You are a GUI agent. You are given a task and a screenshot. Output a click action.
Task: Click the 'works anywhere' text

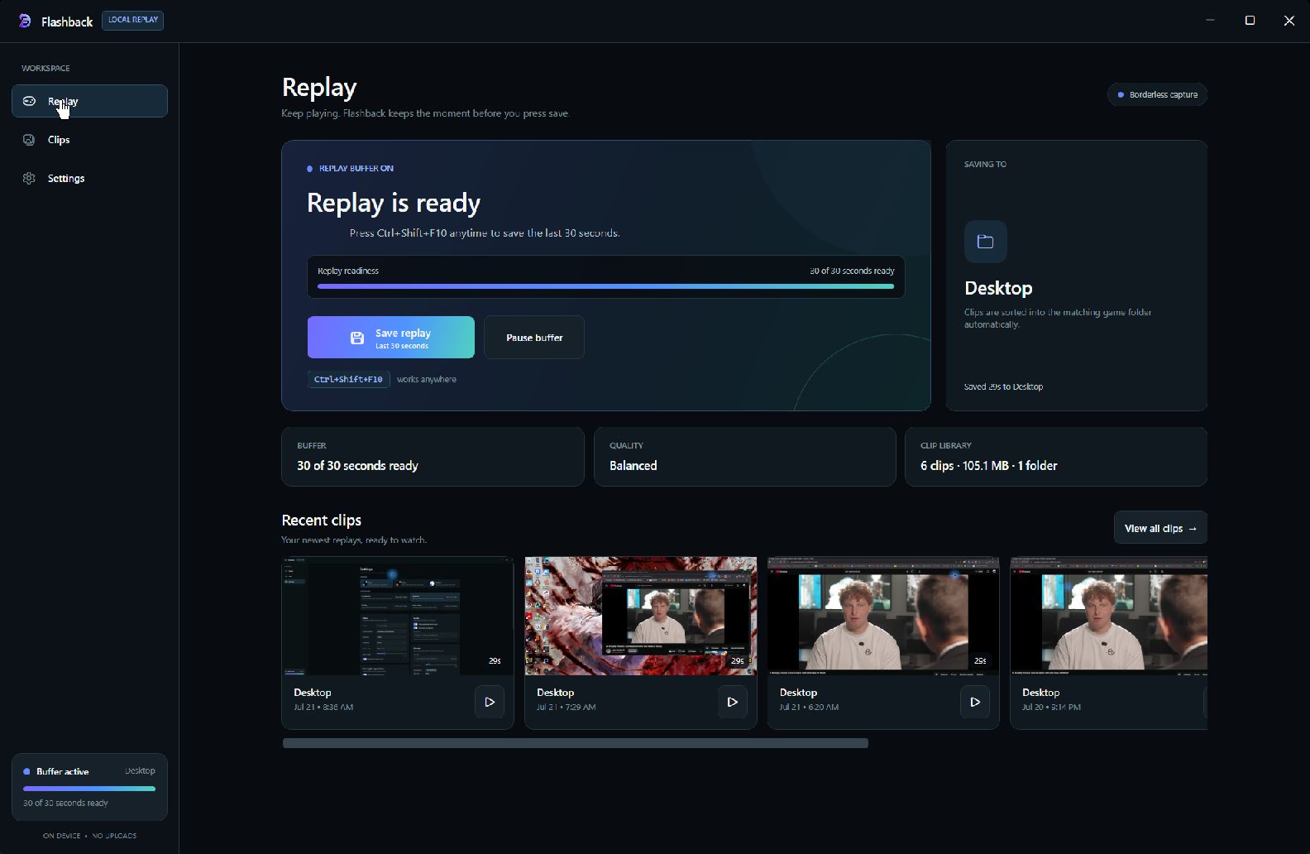point(426,379)
